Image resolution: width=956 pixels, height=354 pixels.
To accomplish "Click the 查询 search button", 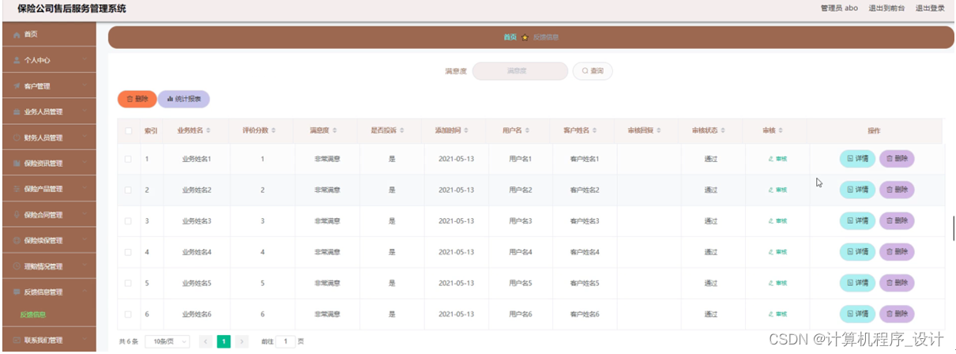I will pyautogui.click(x=593, y=71).
